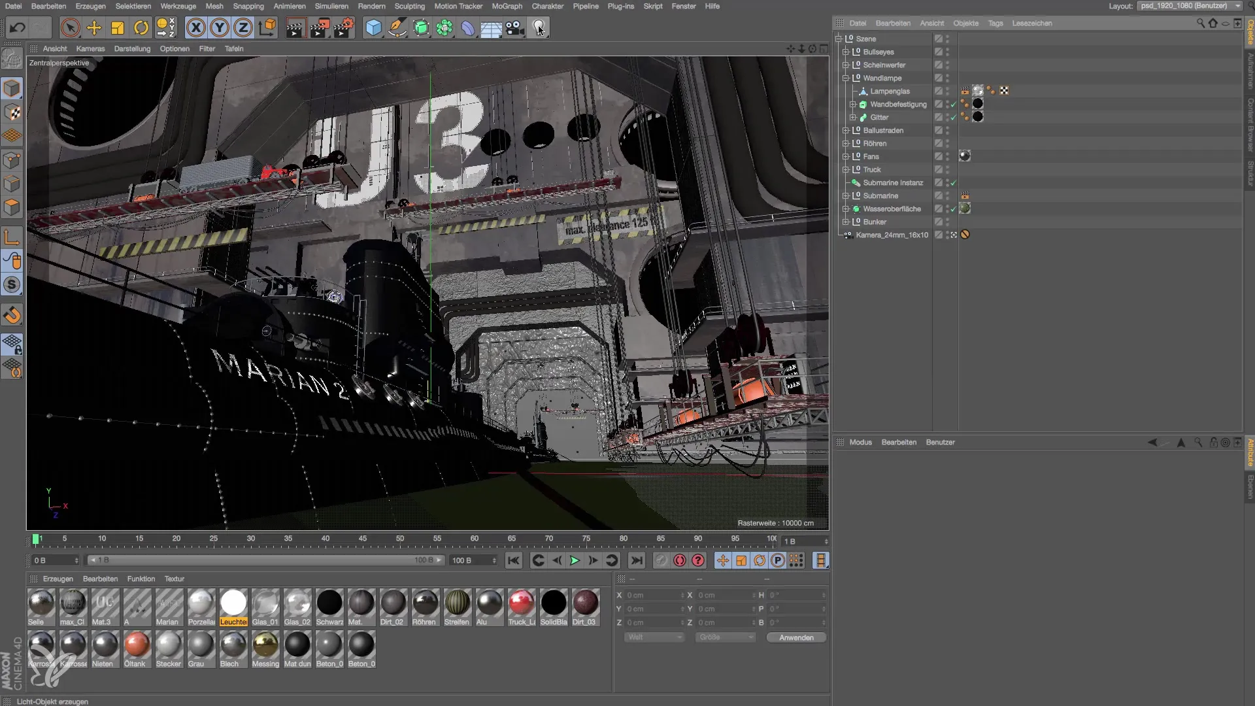Toggle the layer checkbox on Submarine row
This screenshot has height=706, width=1255.
coord(939,195)
